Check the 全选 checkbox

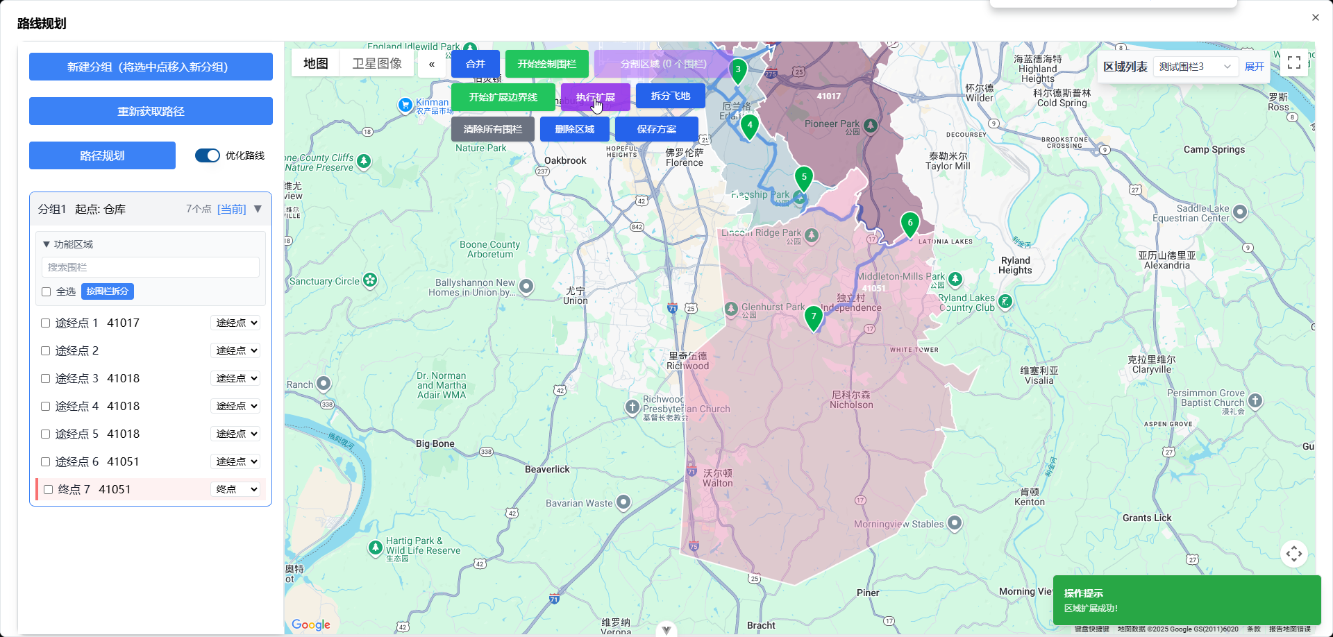[x=47, y=292]
